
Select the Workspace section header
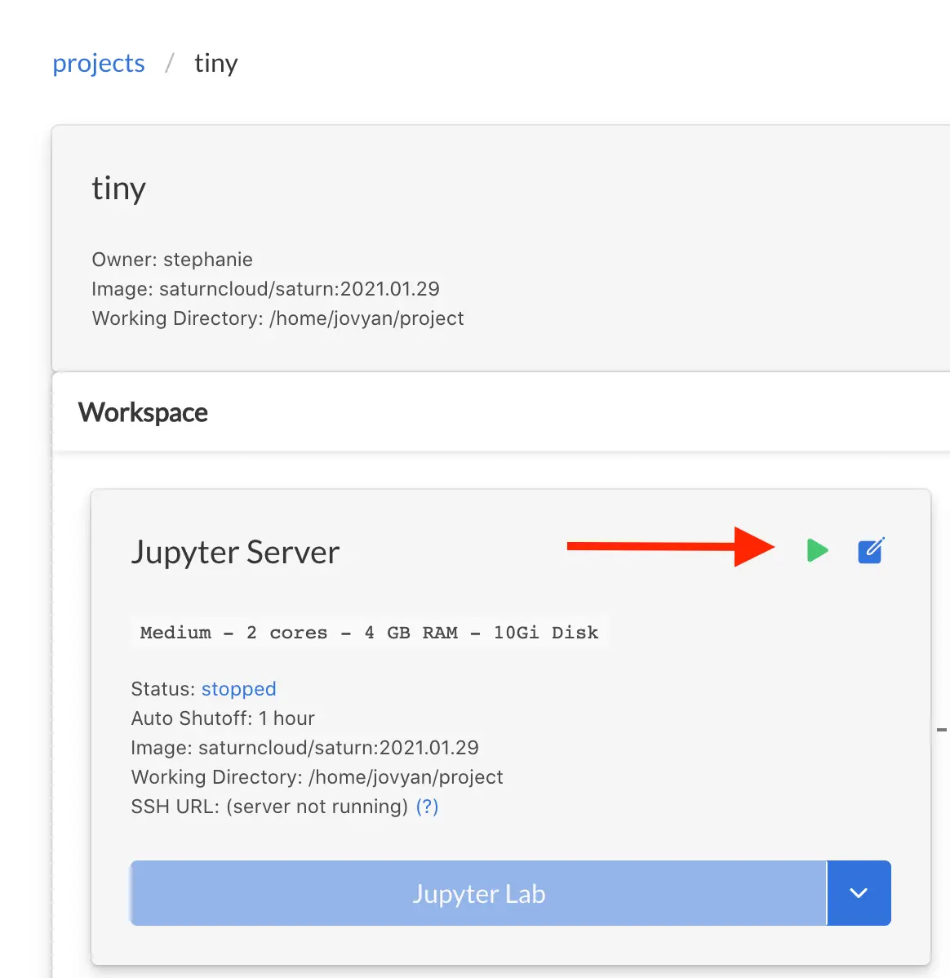[x=143, y=412]
